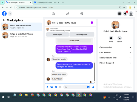Viewport: 137px width, 102px height.
Task: Click the "Si muchas gracias" message
Action: tap(59, 59)
